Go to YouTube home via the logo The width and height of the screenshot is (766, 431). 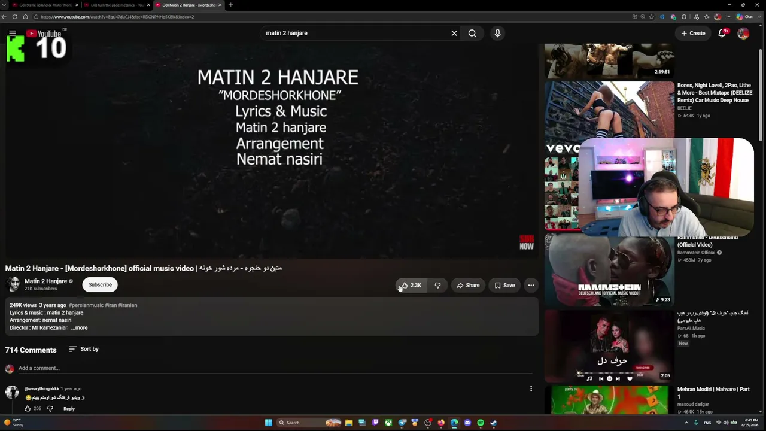(44, 34)
